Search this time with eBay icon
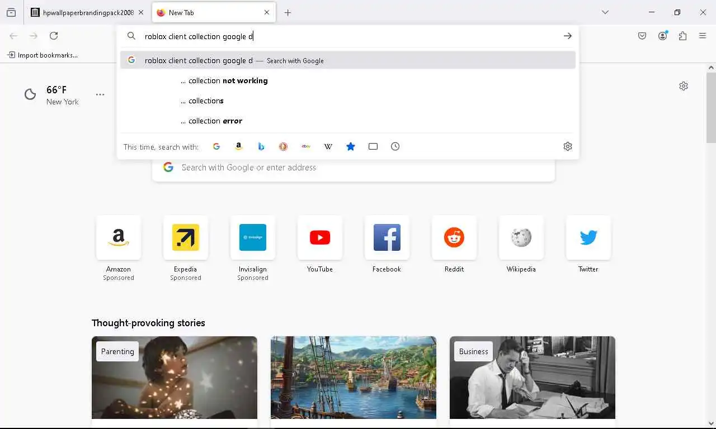Image resolution: width=716 pixels, height=429 pixels. tap(306, 146)
